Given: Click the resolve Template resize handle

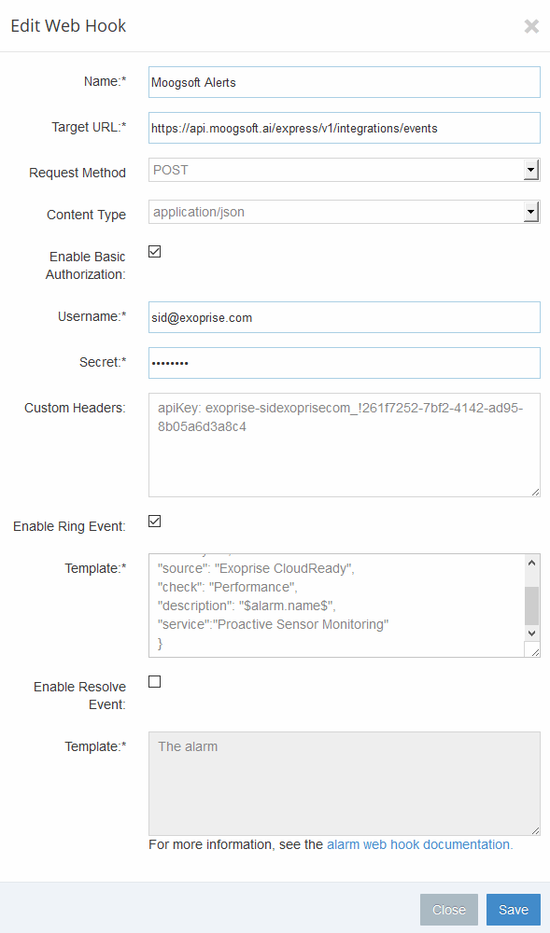Looking at the screenshot, I should click(535, 830).
